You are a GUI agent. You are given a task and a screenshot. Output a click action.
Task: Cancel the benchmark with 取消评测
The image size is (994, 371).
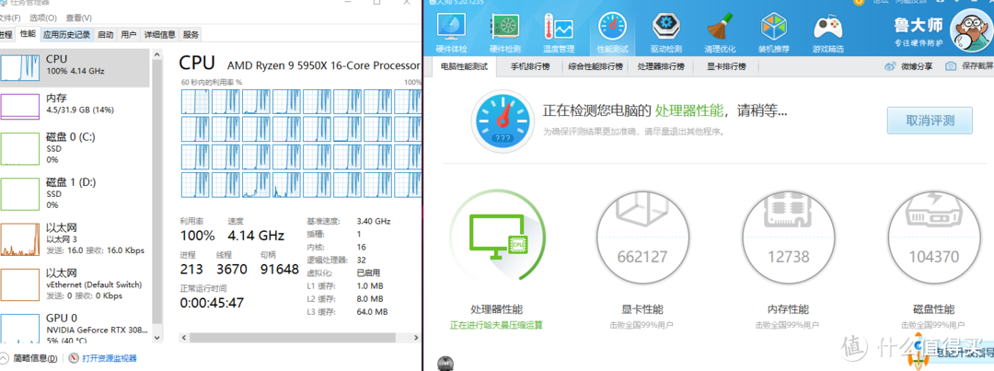pos(930,120)
